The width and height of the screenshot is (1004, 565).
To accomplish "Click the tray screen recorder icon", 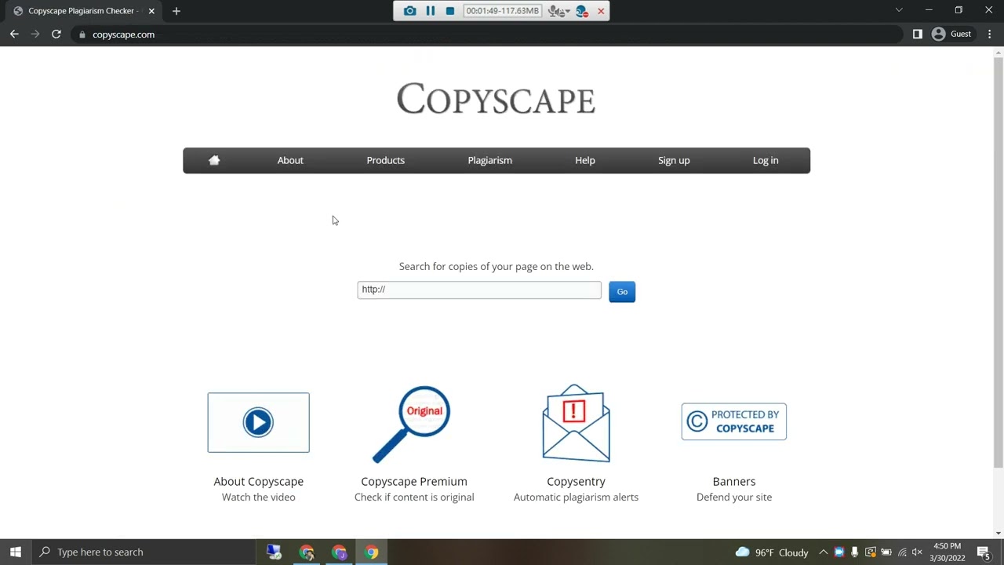I will click(870, 552).
